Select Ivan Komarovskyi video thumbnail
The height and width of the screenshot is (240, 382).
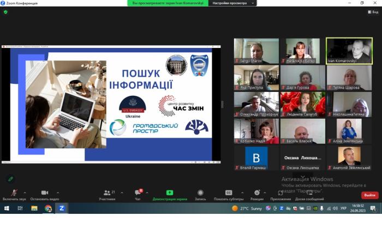coord(349,51)
